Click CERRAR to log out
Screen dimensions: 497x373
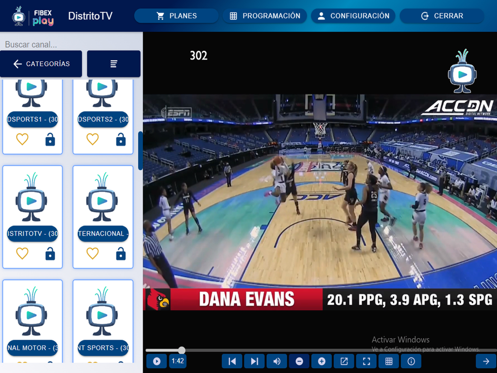pos(442,16)
